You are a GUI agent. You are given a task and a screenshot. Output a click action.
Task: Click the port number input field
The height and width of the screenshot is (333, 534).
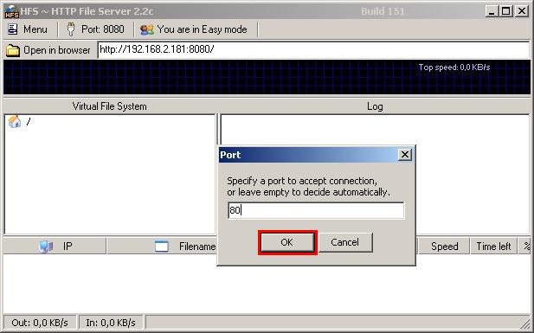(316, 210)
